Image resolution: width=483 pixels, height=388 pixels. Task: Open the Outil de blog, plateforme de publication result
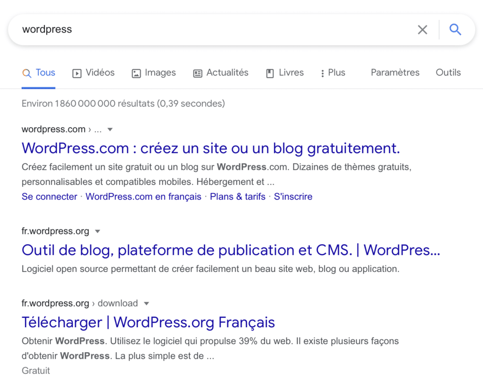(231, 250)
